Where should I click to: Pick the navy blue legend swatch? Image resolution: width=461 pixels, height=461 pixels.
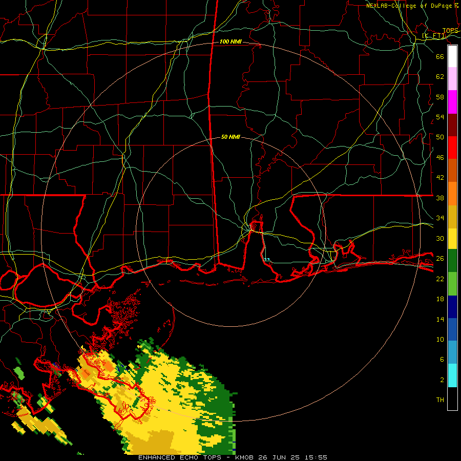[452, 307]
